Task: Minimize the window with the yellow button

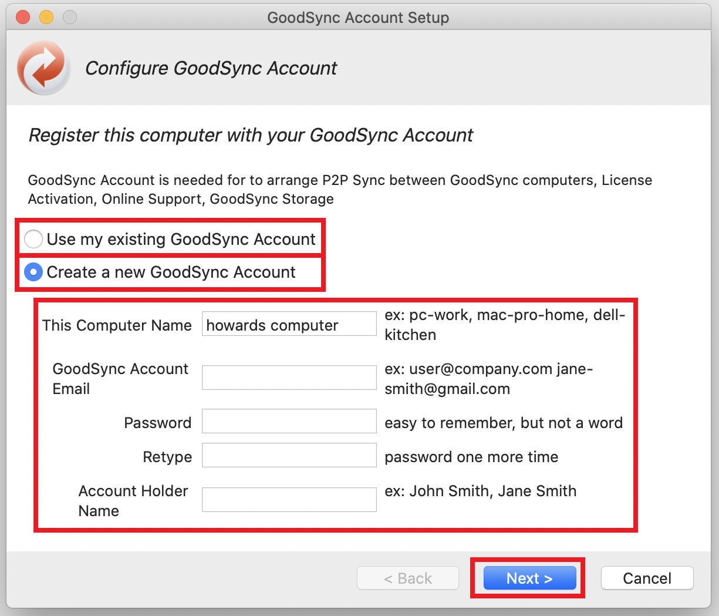Action: coord(46,18)
